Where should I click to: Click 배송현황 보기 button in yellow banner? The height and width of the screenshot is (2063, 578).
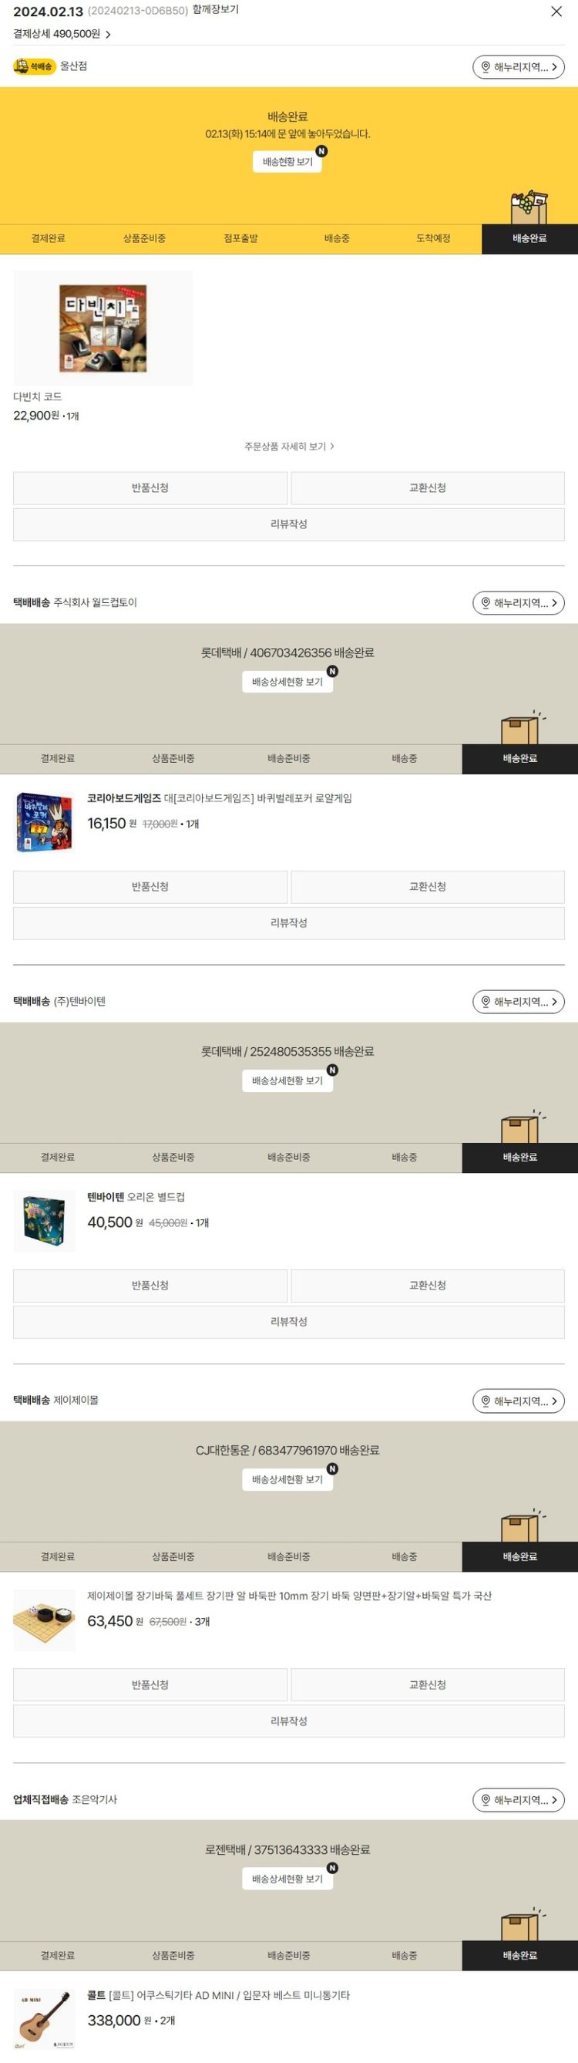tap(287, 162)
